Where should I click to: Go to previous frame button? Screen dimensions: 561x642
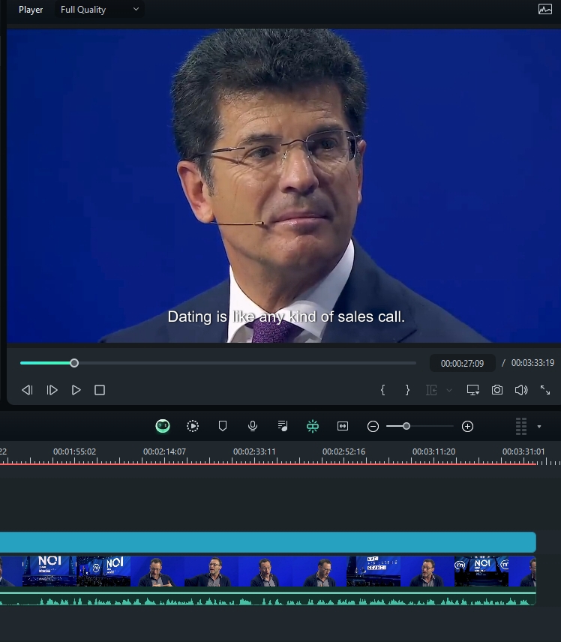pos(28,390)
